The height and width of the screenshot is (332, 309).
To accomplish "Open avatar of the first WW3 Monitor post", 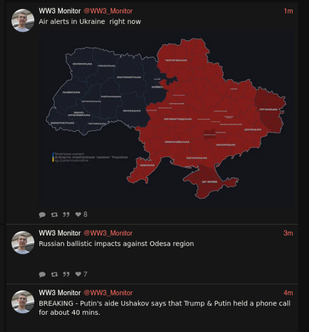I will [x=23, y=20].
